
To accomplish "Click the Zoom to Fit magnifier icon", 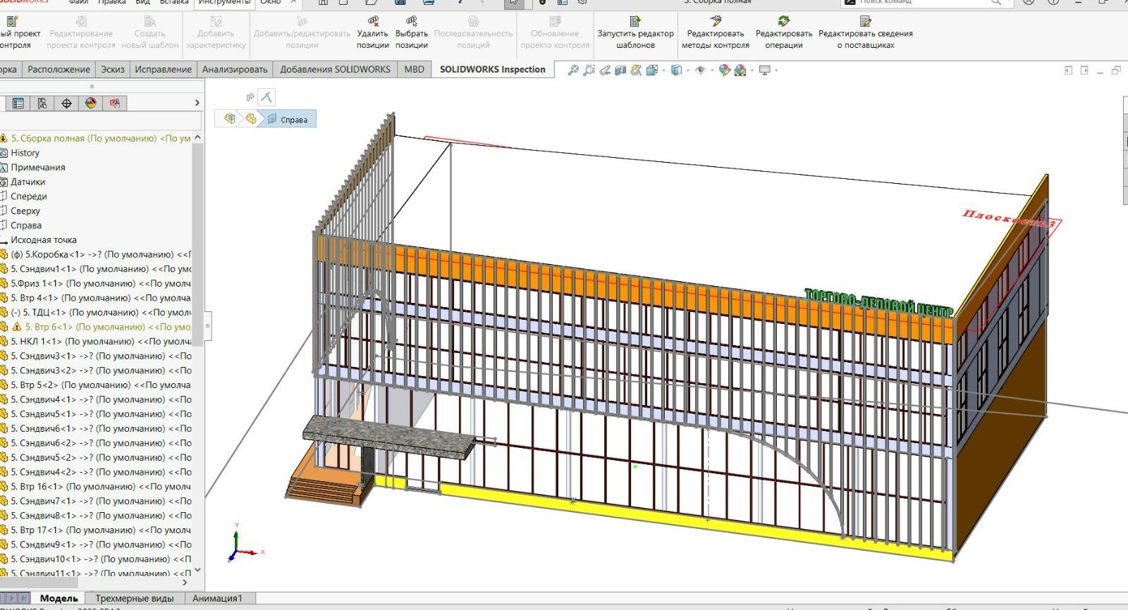I will [573, 70].
